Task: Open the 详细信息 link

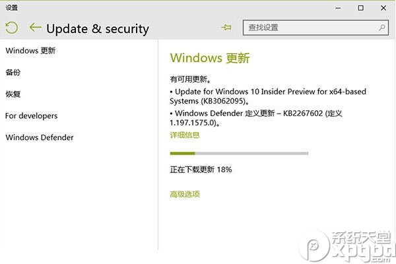Action: pyautogui.click(x=185, y=135)
